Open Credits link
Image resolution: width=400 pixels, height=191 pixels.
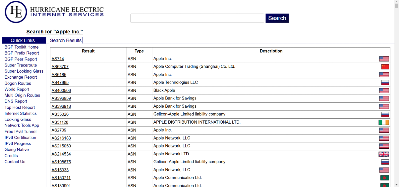coord(11,156)
